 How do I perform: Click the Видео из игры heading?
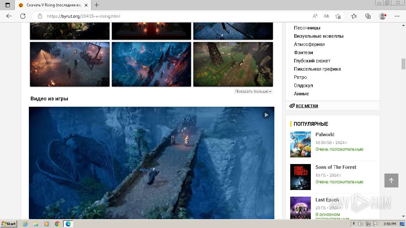[49, 98]
